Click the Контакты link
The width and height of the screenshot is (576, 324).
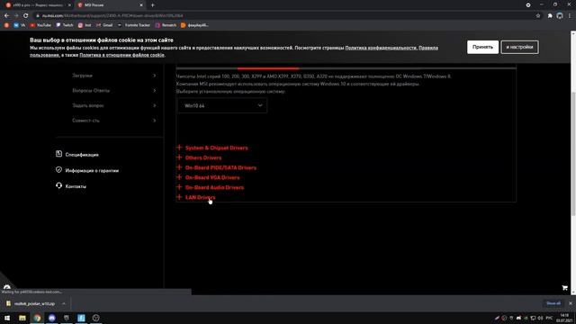tap(76, 186)
